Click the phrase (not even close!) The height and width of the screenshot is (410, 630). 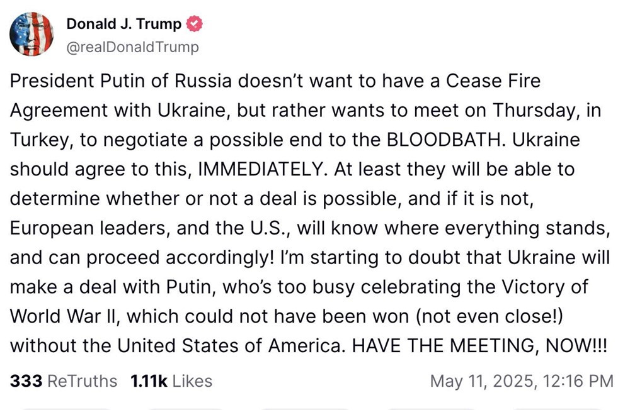click(x=493, y=316)
